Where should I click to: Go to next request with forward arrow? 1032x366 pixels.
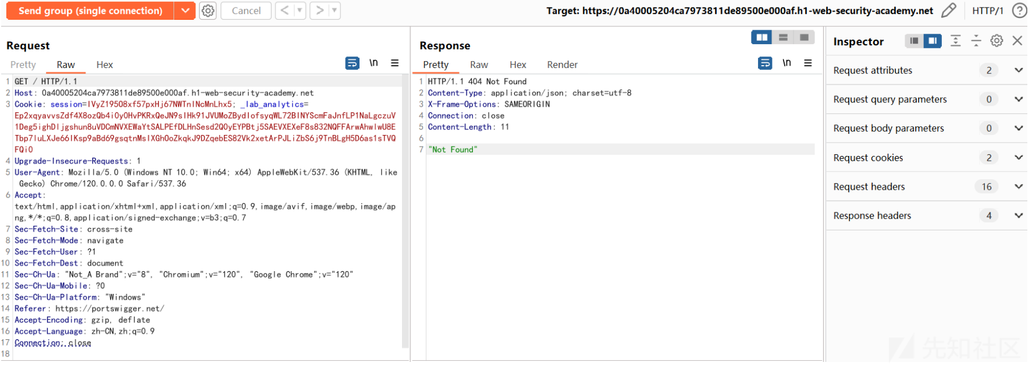[319, 10]
